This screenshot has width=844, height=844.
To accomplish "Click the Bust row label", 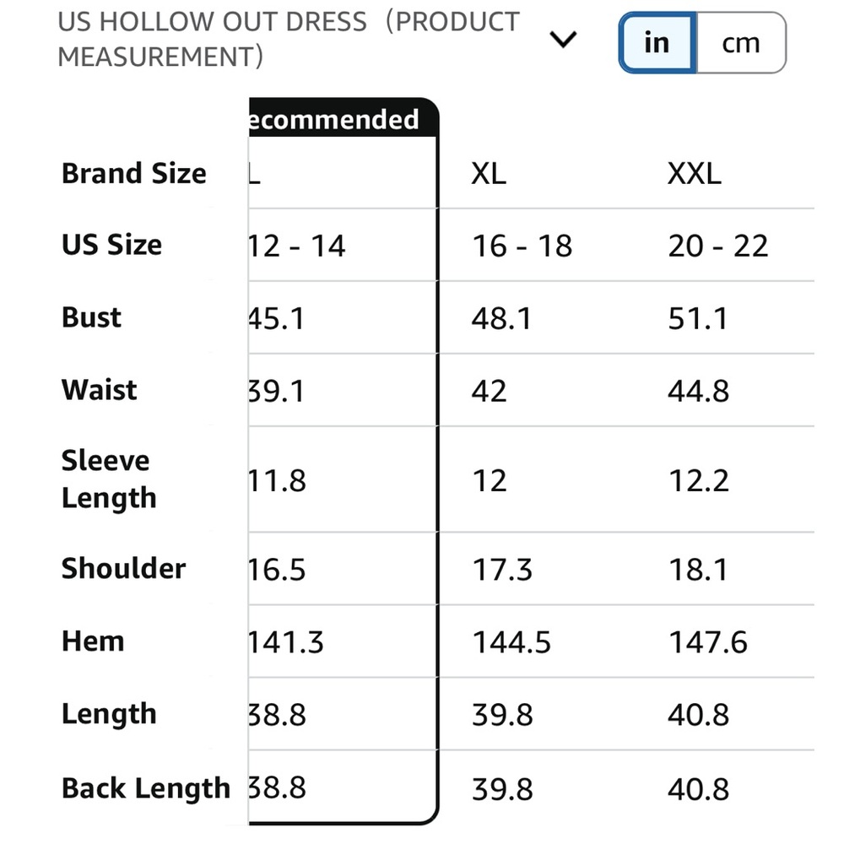I will [91, 317].
